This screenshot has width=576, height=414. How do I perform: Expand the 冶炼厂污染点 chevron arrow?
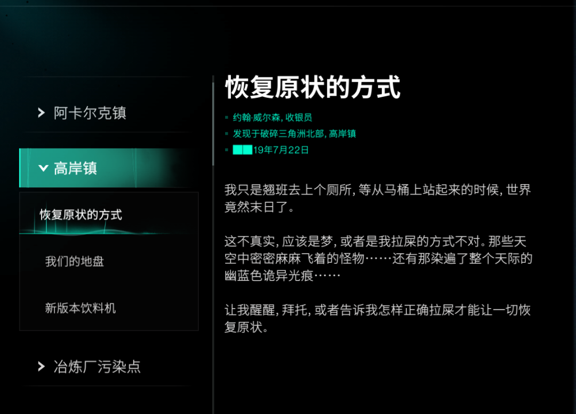(x=41, y=366)
